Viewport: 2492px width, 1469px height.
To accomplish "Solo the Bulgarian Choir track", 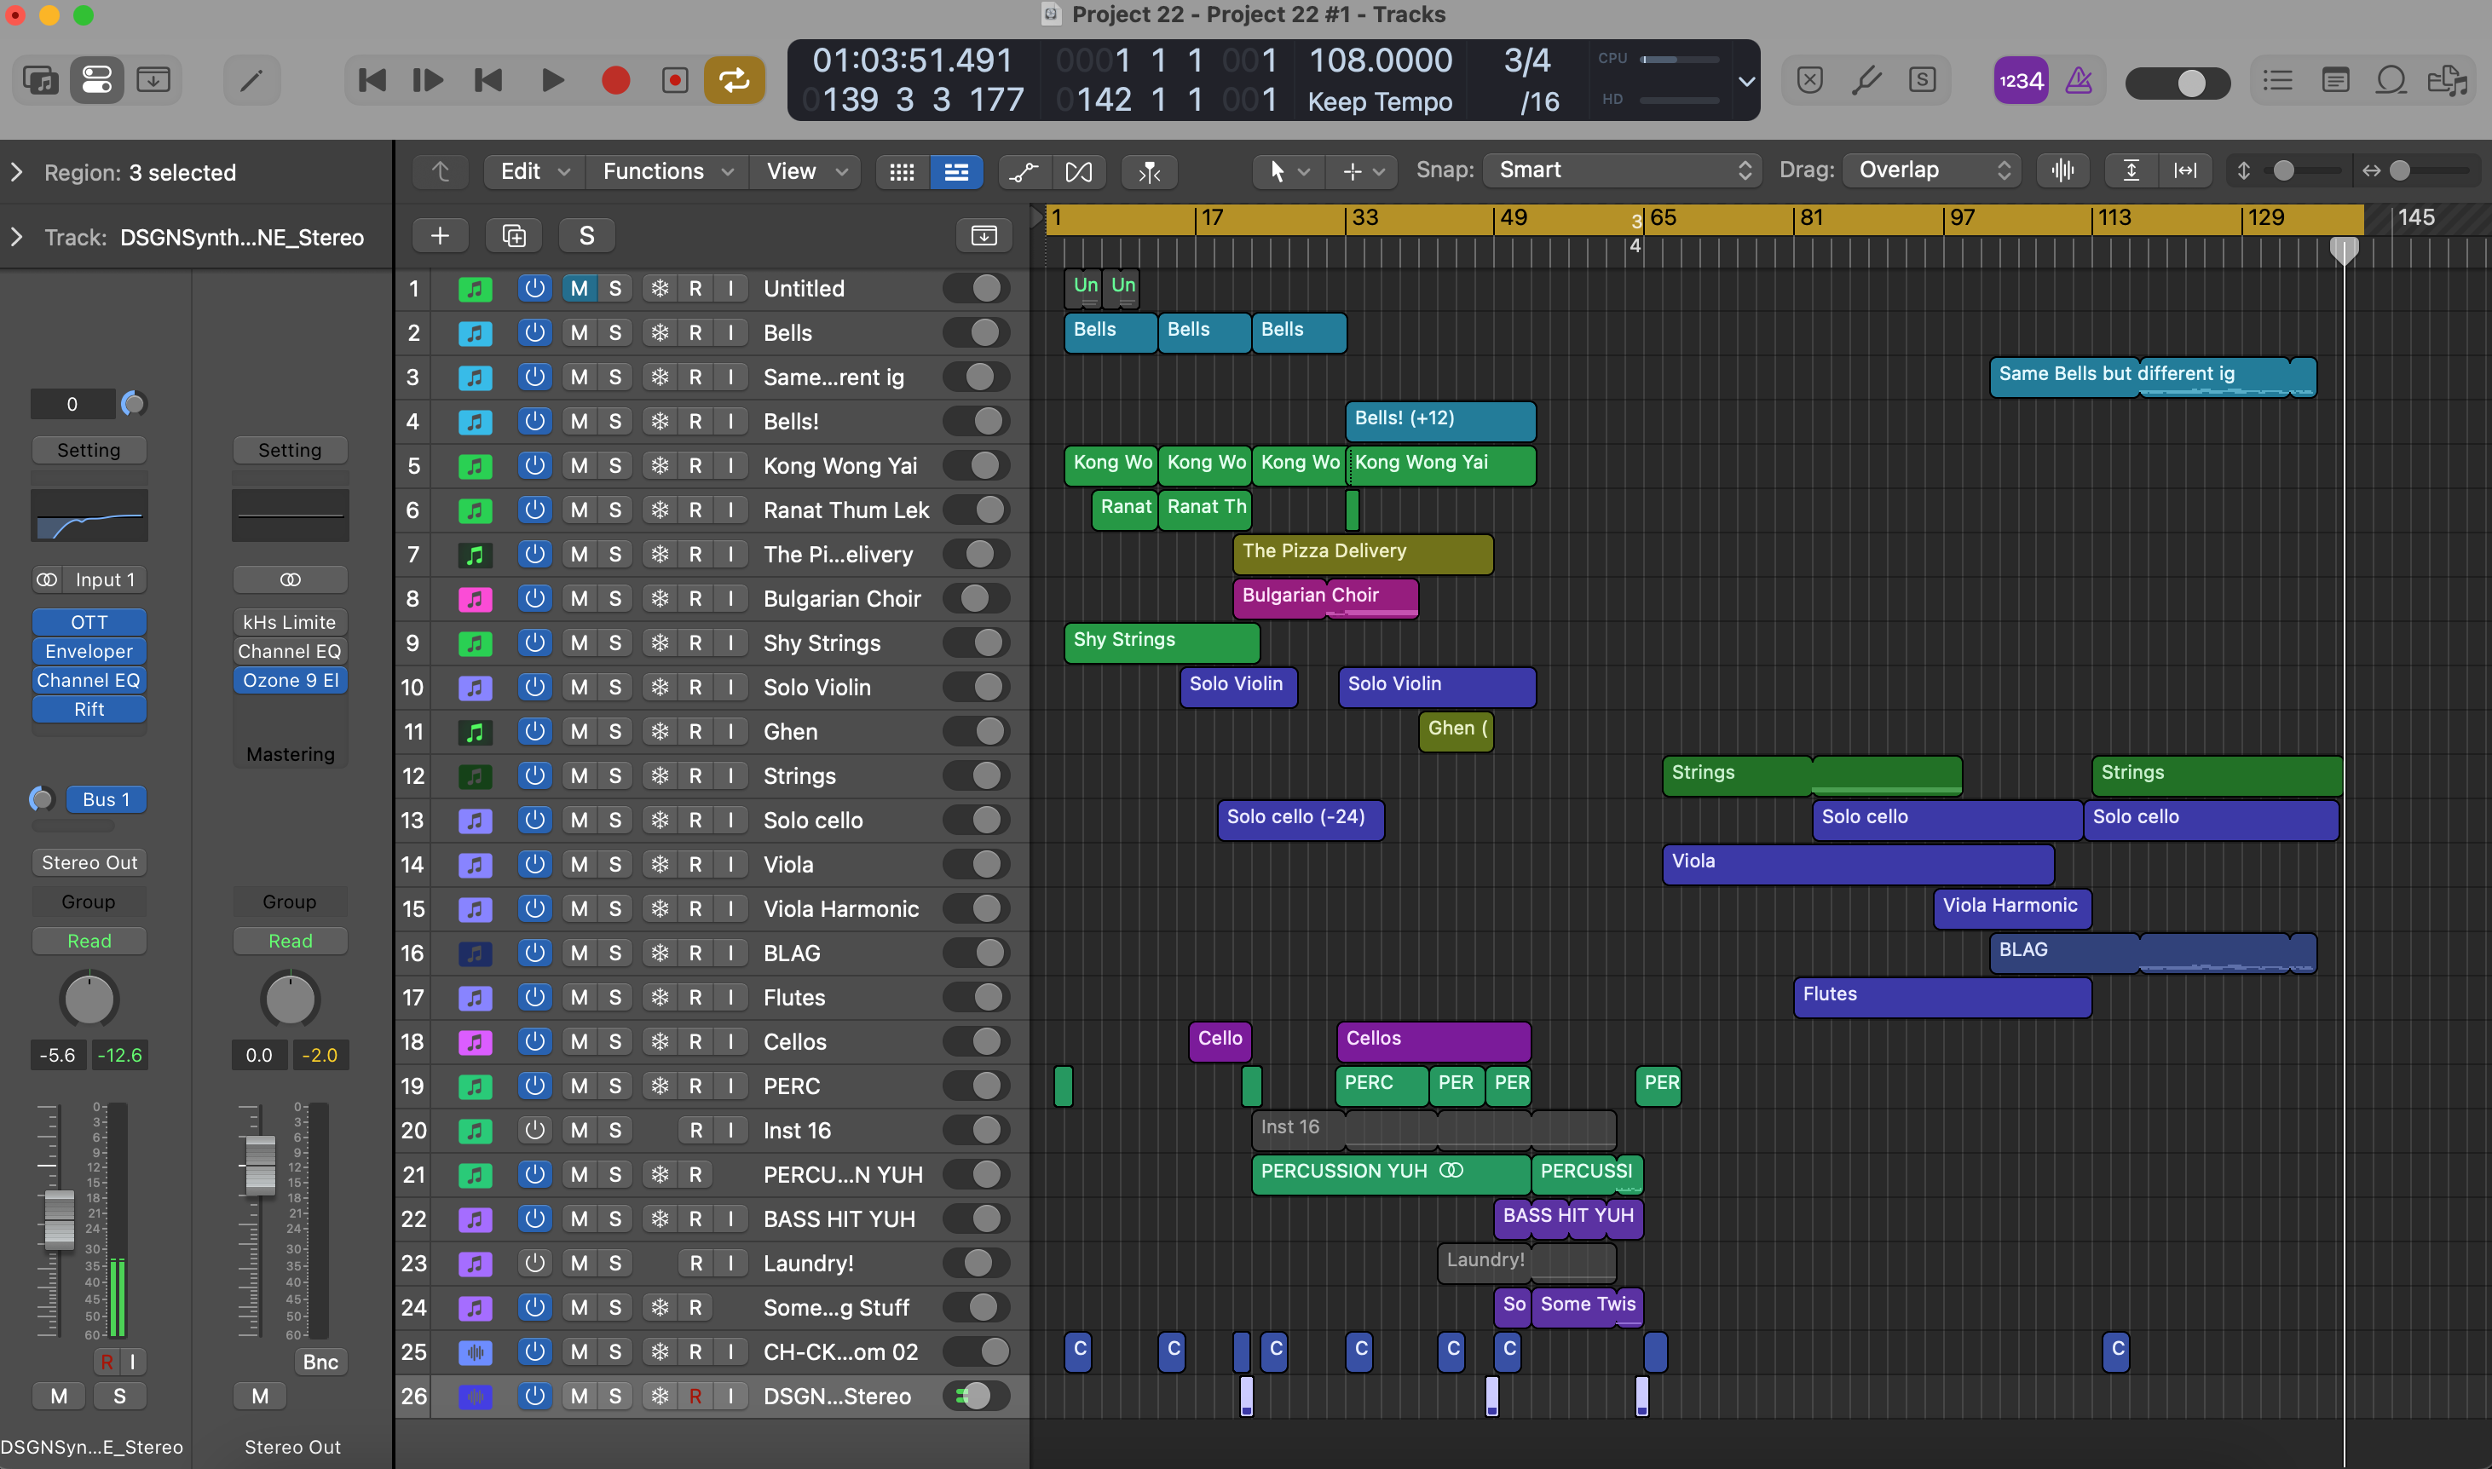I will pos(614,598).
